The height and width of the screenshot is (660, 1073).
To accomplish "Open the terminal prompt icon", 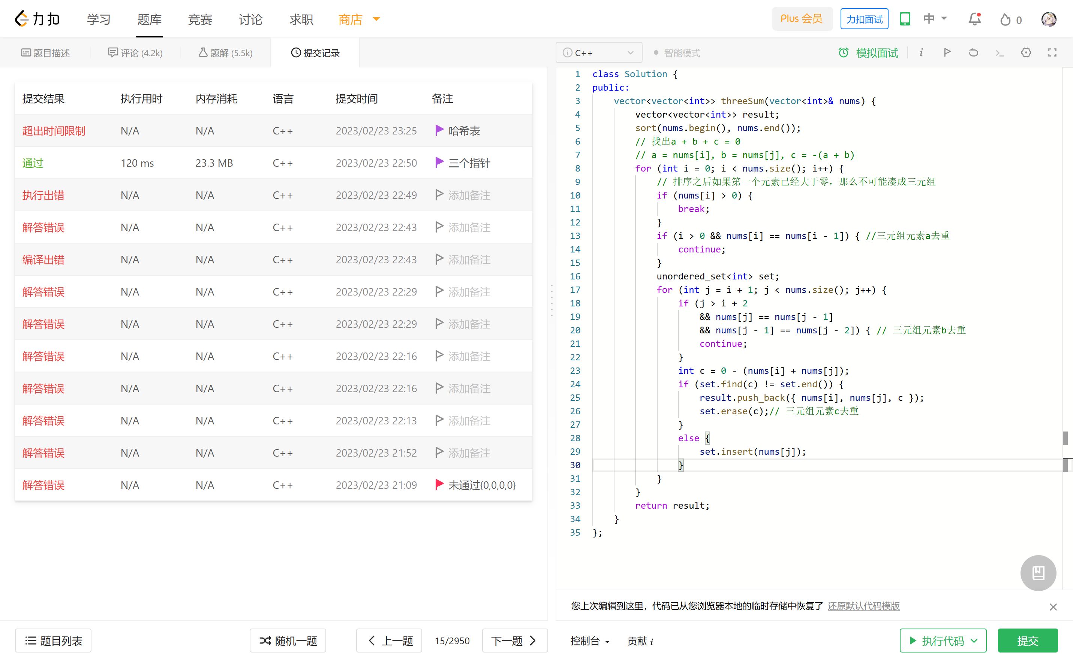I will (x=999, y=52).
